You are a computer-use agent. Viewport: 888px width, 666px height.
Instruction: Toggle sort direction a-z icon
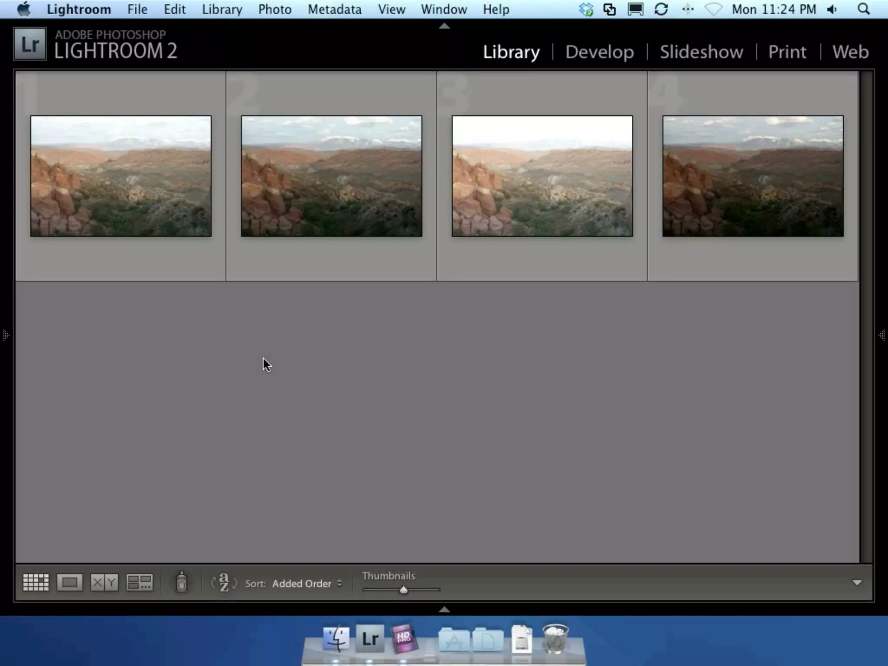point(224,582)
